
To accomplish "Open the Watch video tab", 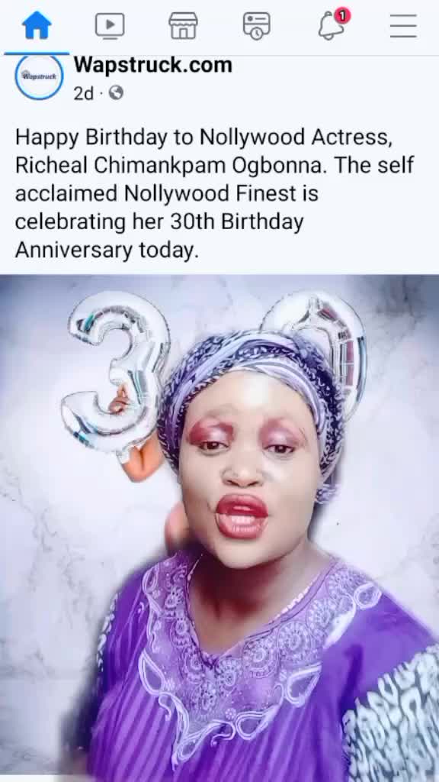I will (x=110, y=25).
